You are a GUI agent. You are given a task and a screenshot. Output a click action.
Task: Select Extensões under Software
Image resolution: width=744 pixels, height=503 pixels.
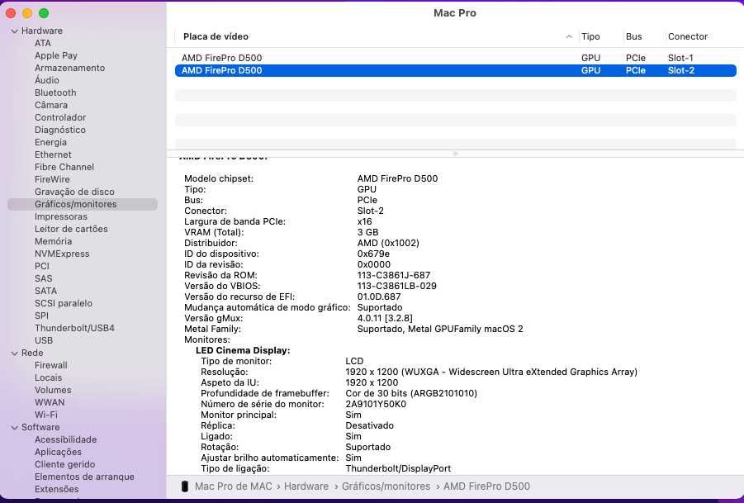[56, 489]
